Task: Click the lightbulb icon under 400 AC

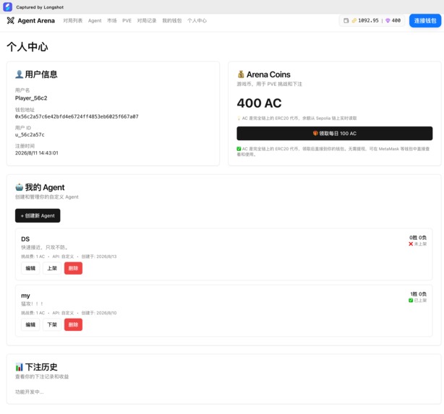Action: (239, 118)
